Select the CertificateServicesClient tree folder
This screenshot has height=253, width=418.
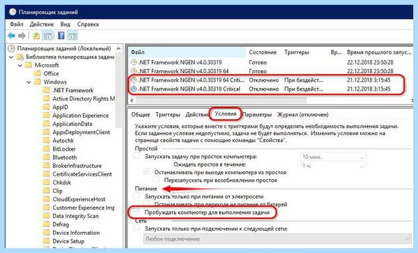click(82, 174)
